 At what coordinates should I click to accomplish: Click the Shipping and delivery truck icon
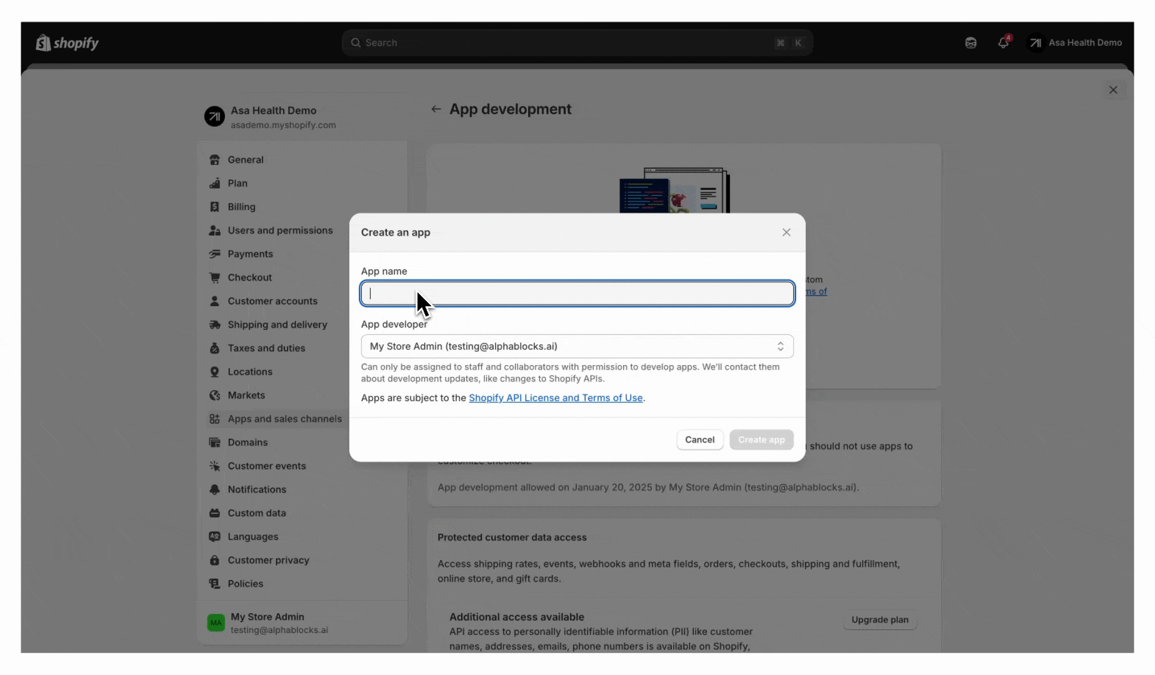point(214,324)
